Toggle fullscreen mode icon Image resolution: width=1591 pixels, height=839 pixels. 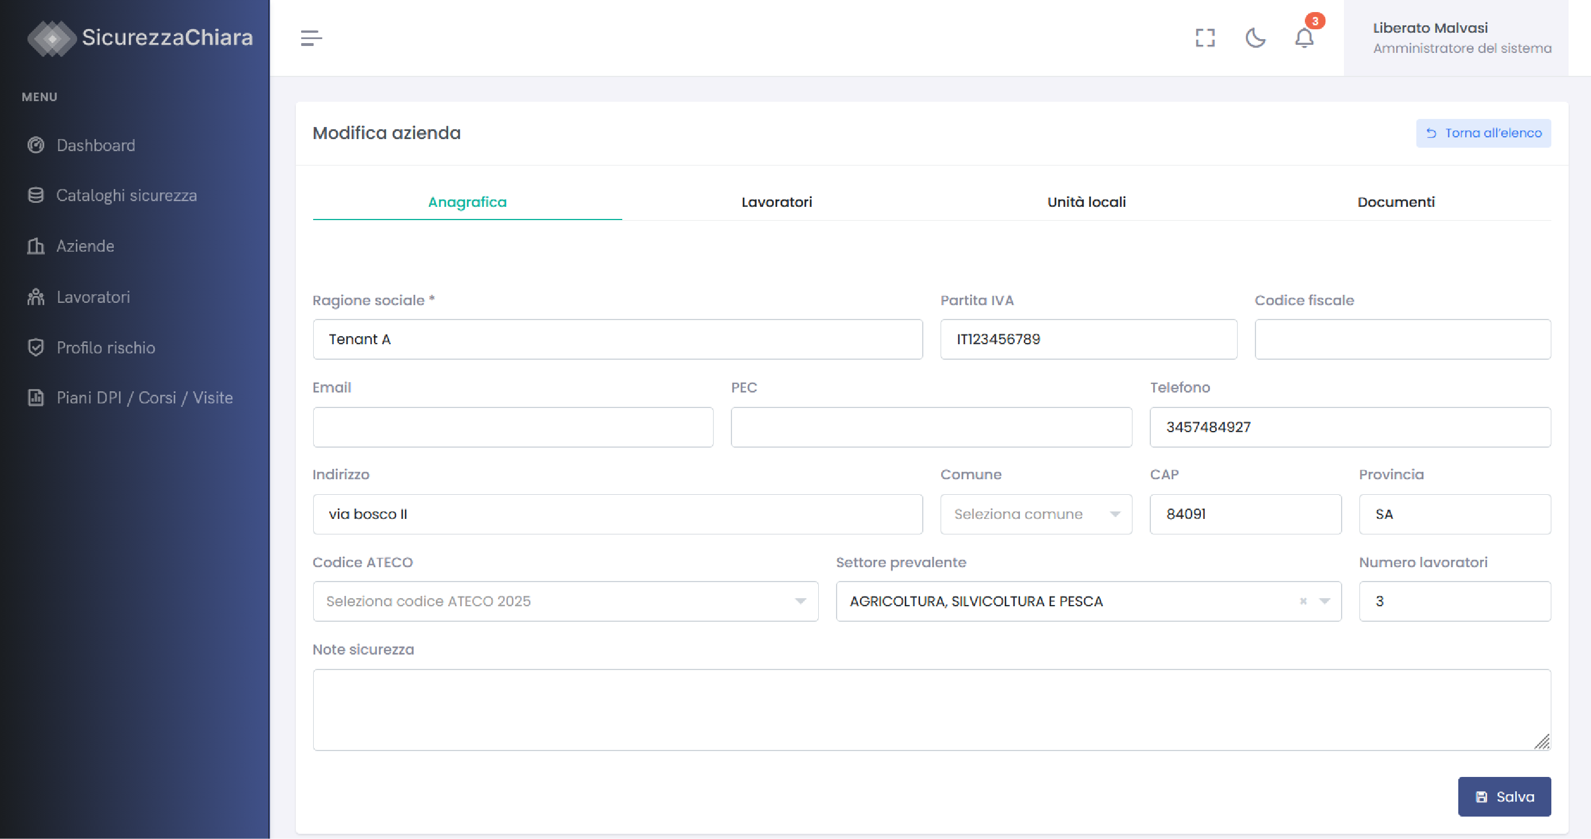coord(1204,39)
